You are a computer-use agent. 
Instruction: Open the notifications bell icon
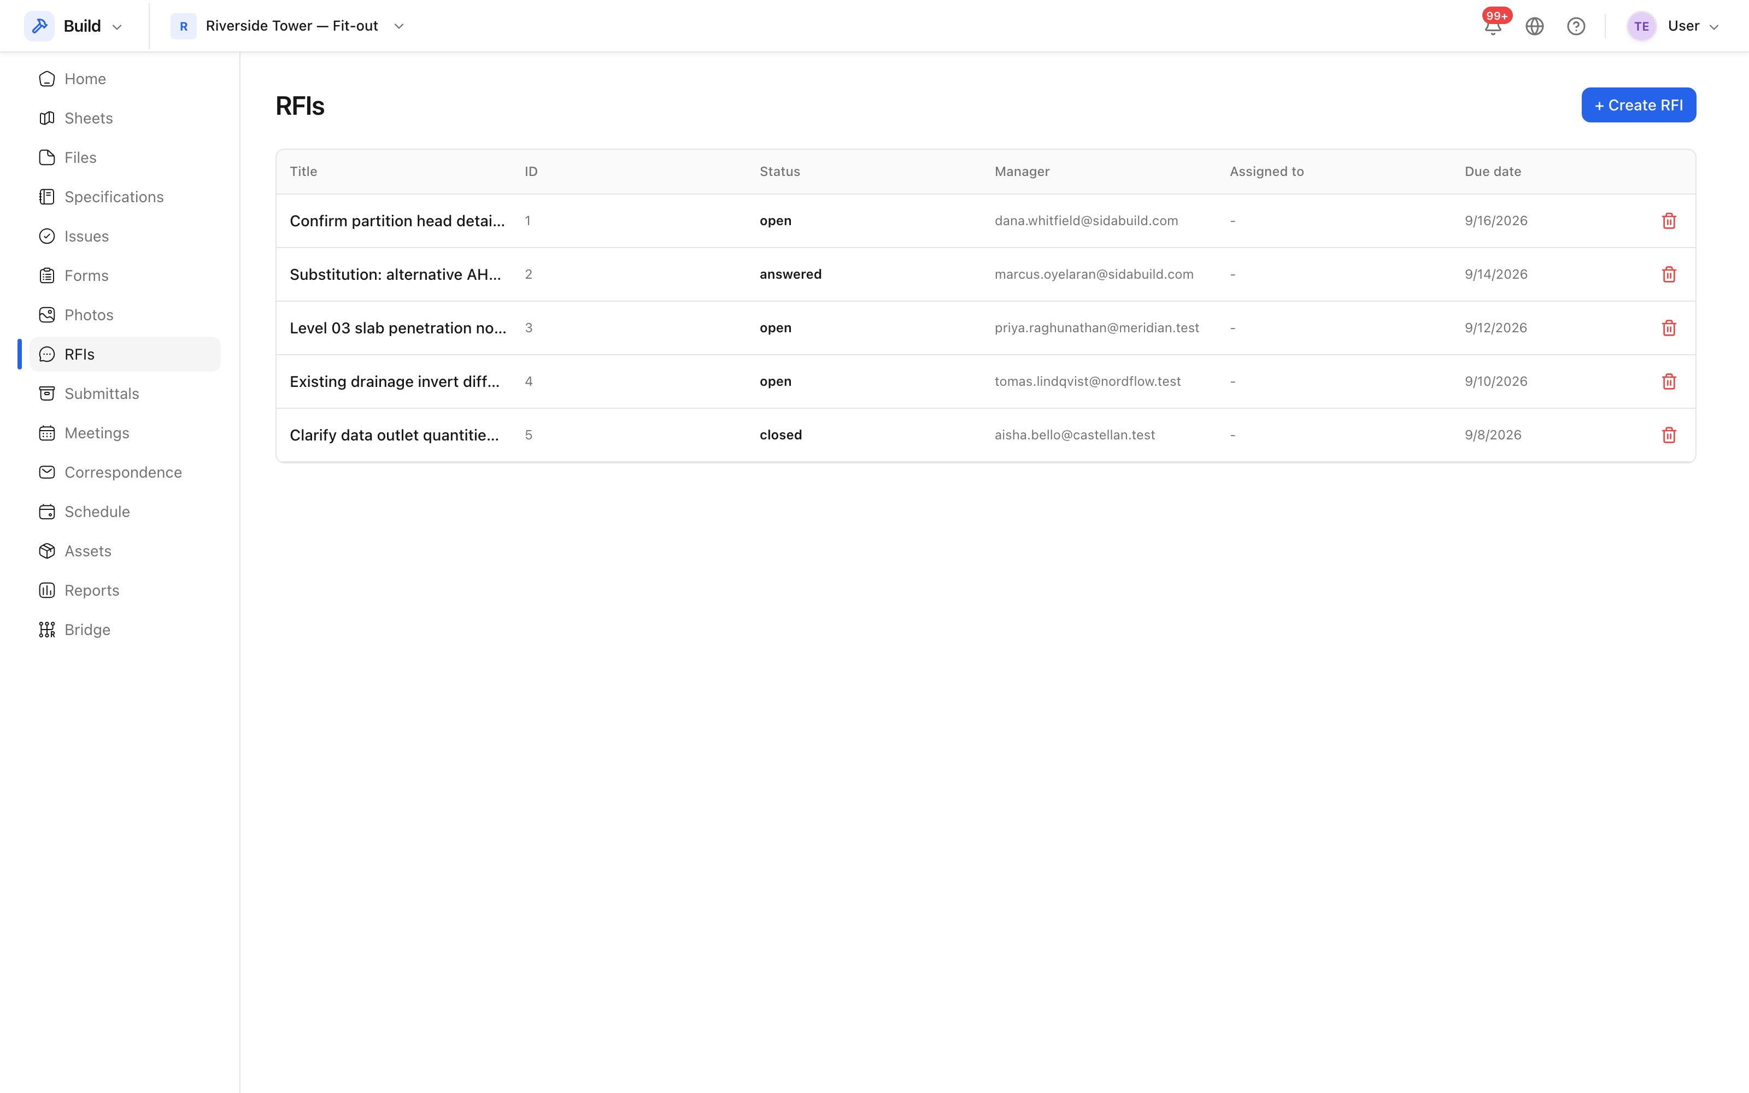point(1493,27)
